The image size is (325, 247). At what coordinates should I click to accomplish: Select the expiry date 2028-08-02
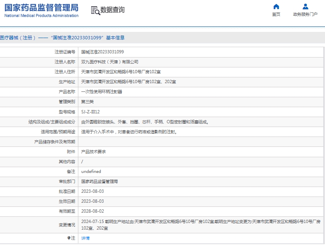point(92,211)
